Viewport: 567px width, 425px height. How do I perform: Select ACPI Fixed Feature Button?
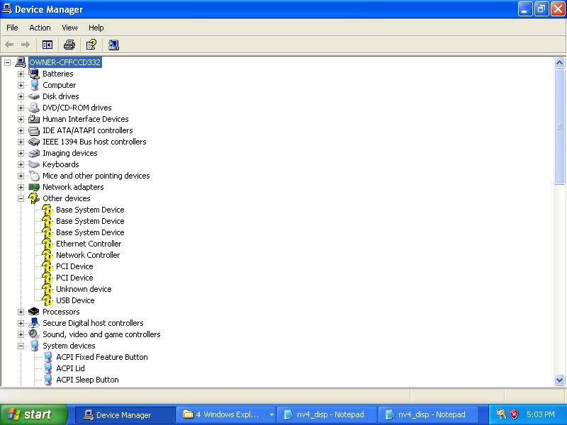pos(102,358)
